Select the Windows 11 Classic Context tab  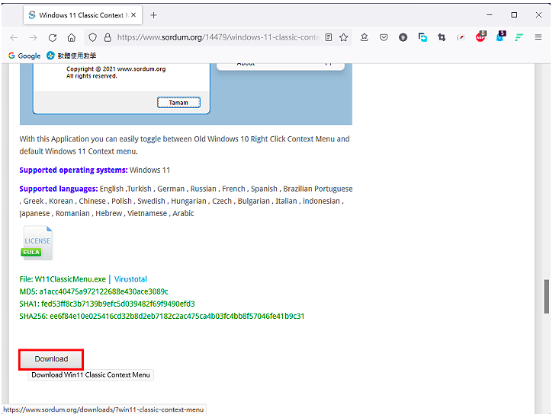click(x=82, y=15)
